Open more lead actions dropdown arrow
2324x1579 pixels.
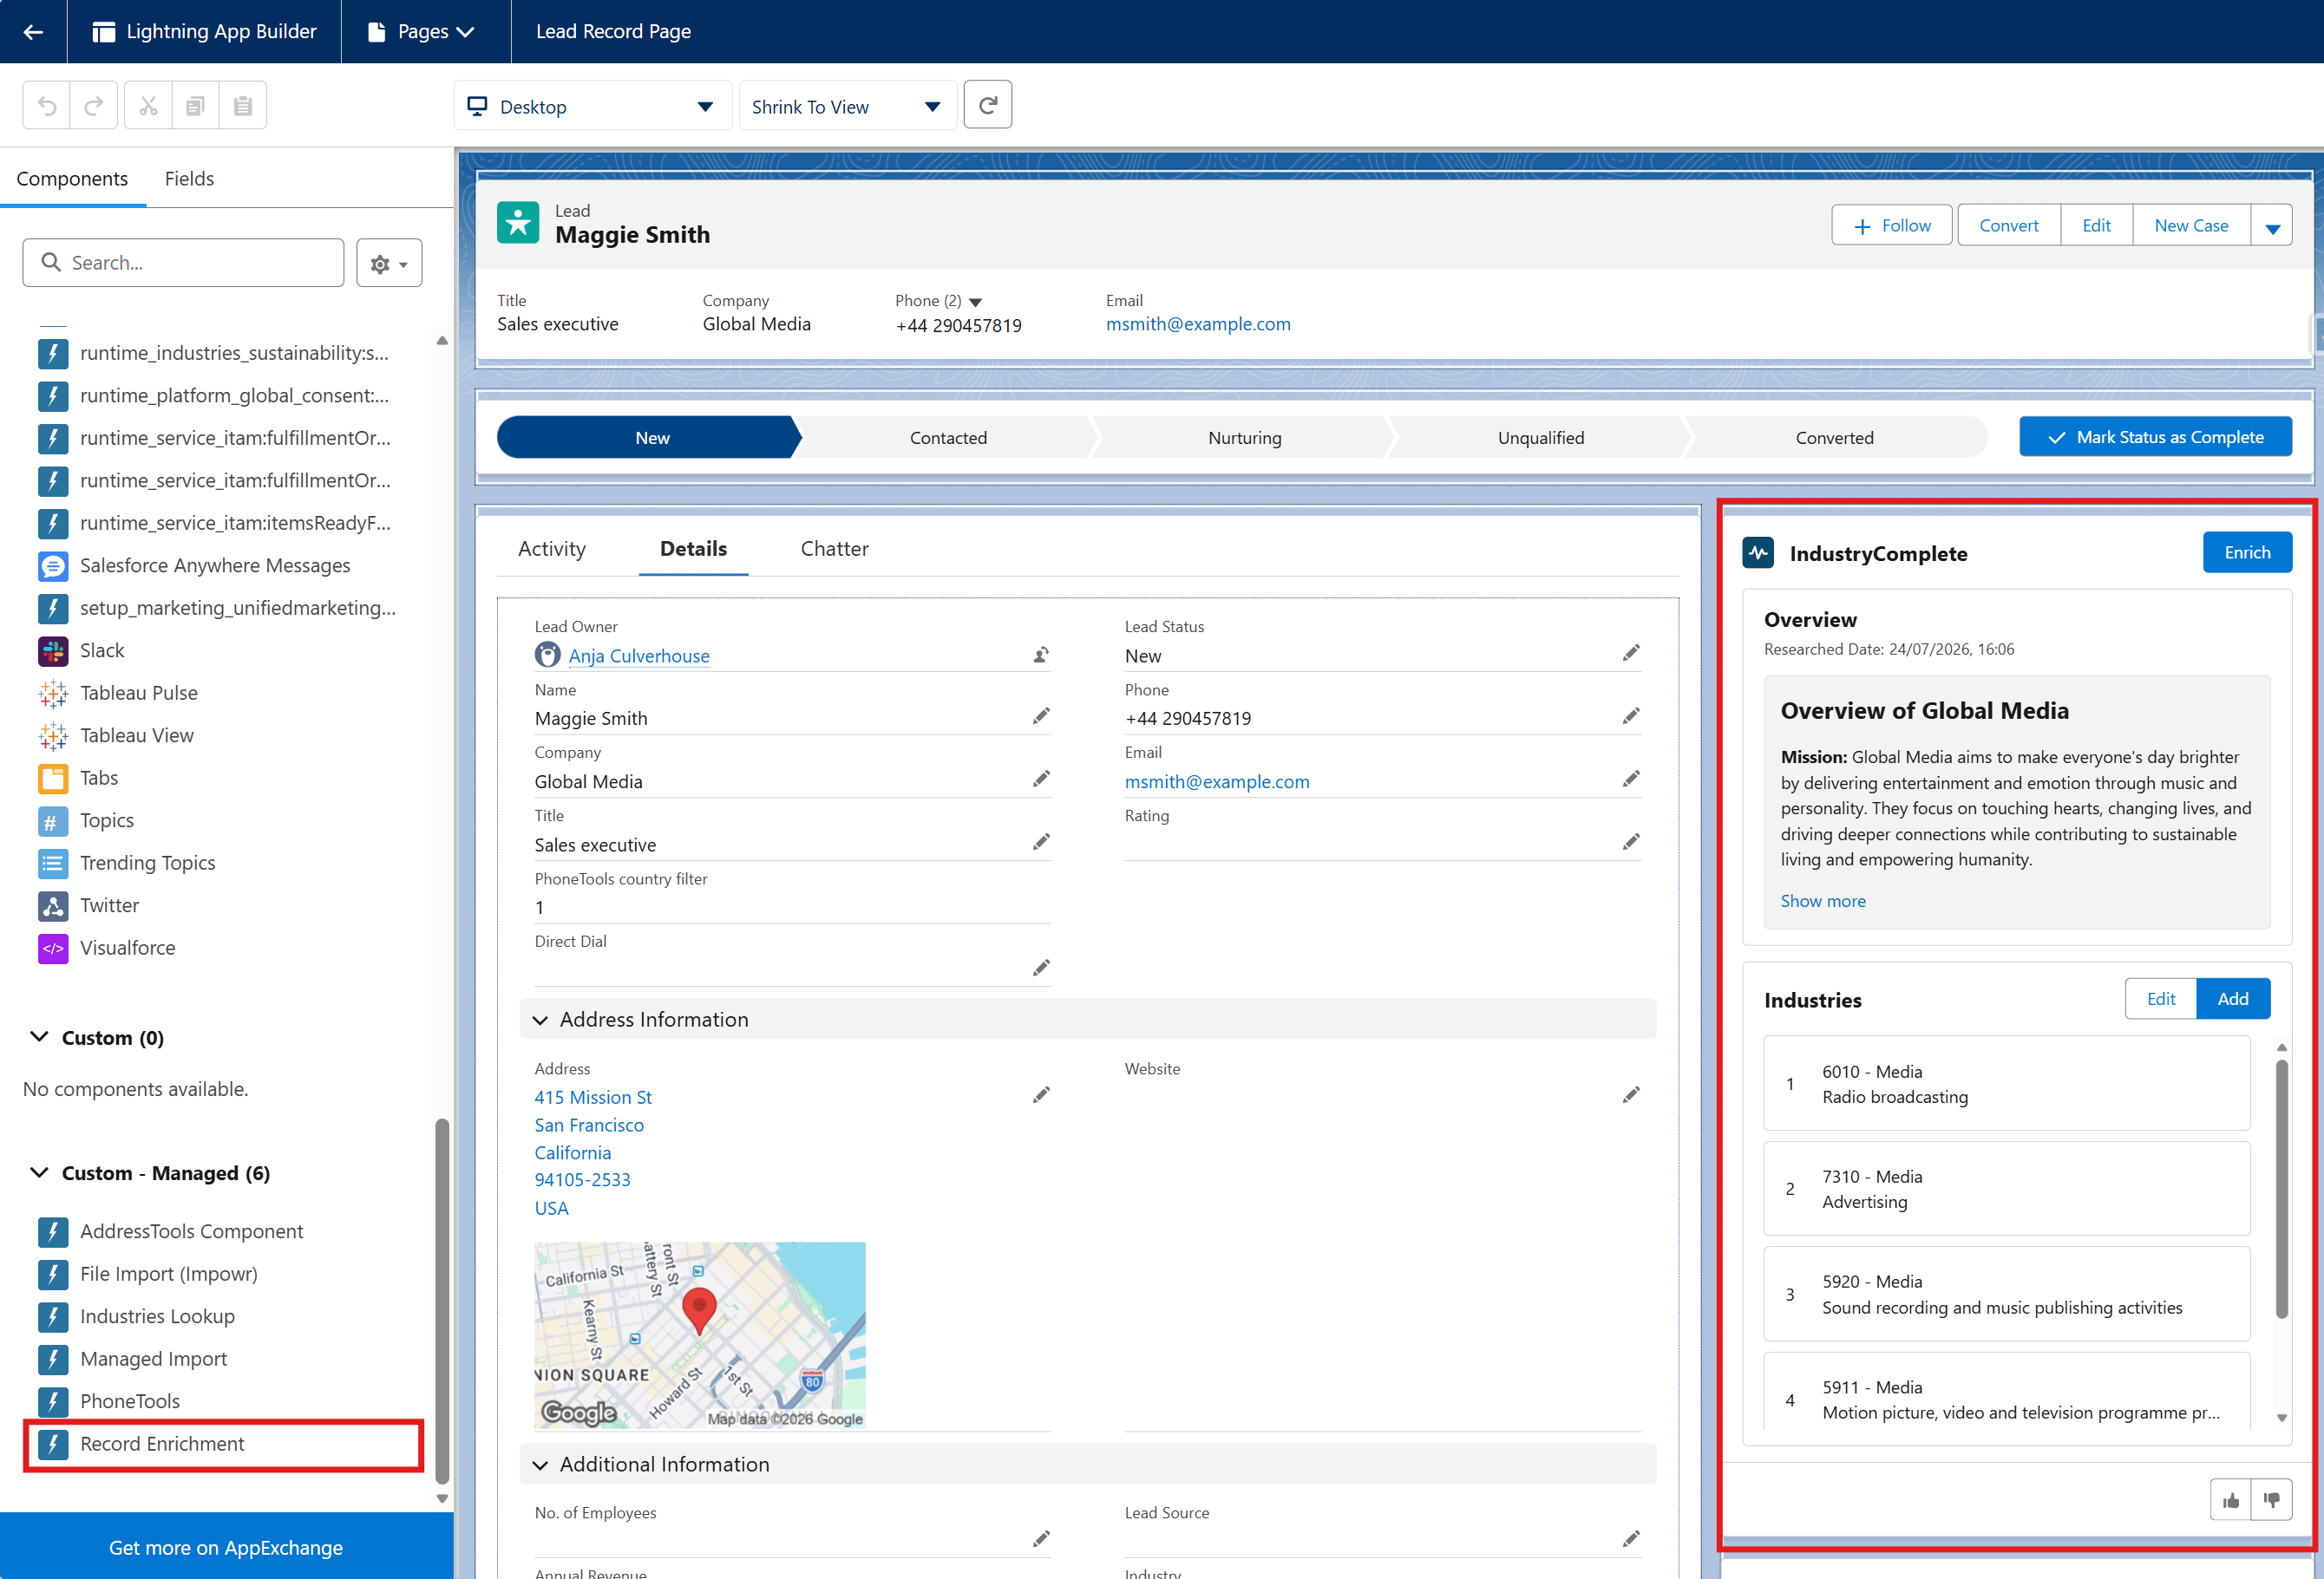(2272, 225)
